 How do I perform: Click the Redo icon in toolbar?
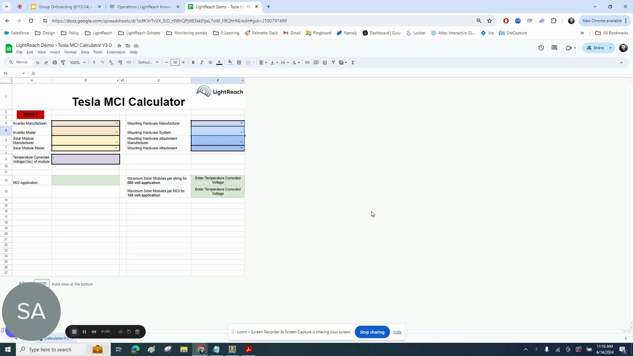tap(46, 62)
